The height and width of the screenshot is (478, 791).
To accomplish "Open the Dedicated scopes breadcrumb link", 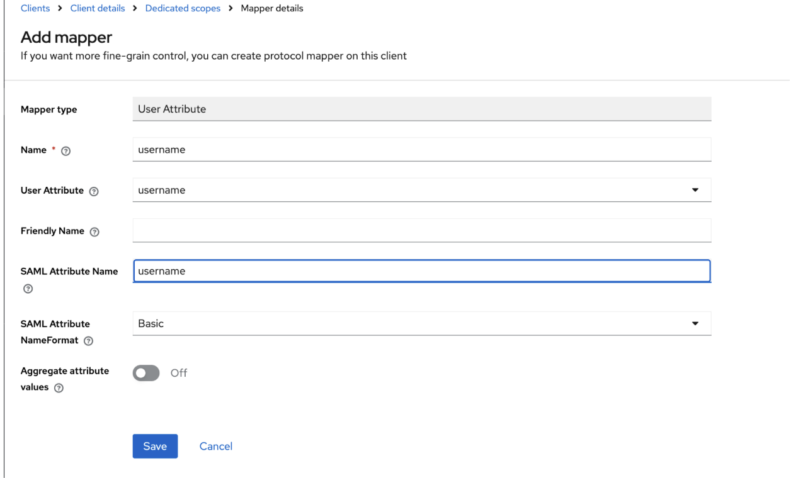I will [x=183, y=8].
